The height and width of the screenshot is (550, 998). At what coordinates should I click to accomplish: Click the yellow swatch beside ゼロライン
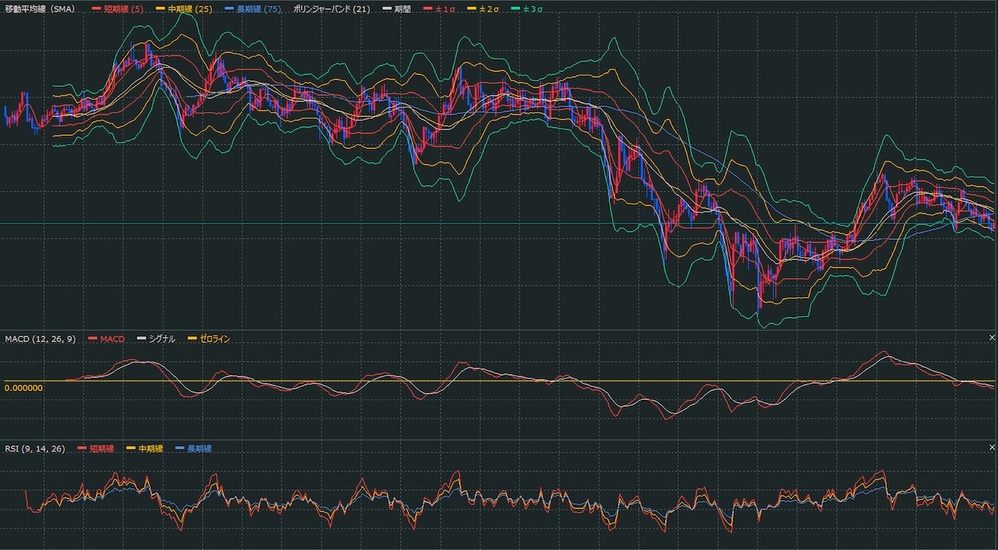193,339
